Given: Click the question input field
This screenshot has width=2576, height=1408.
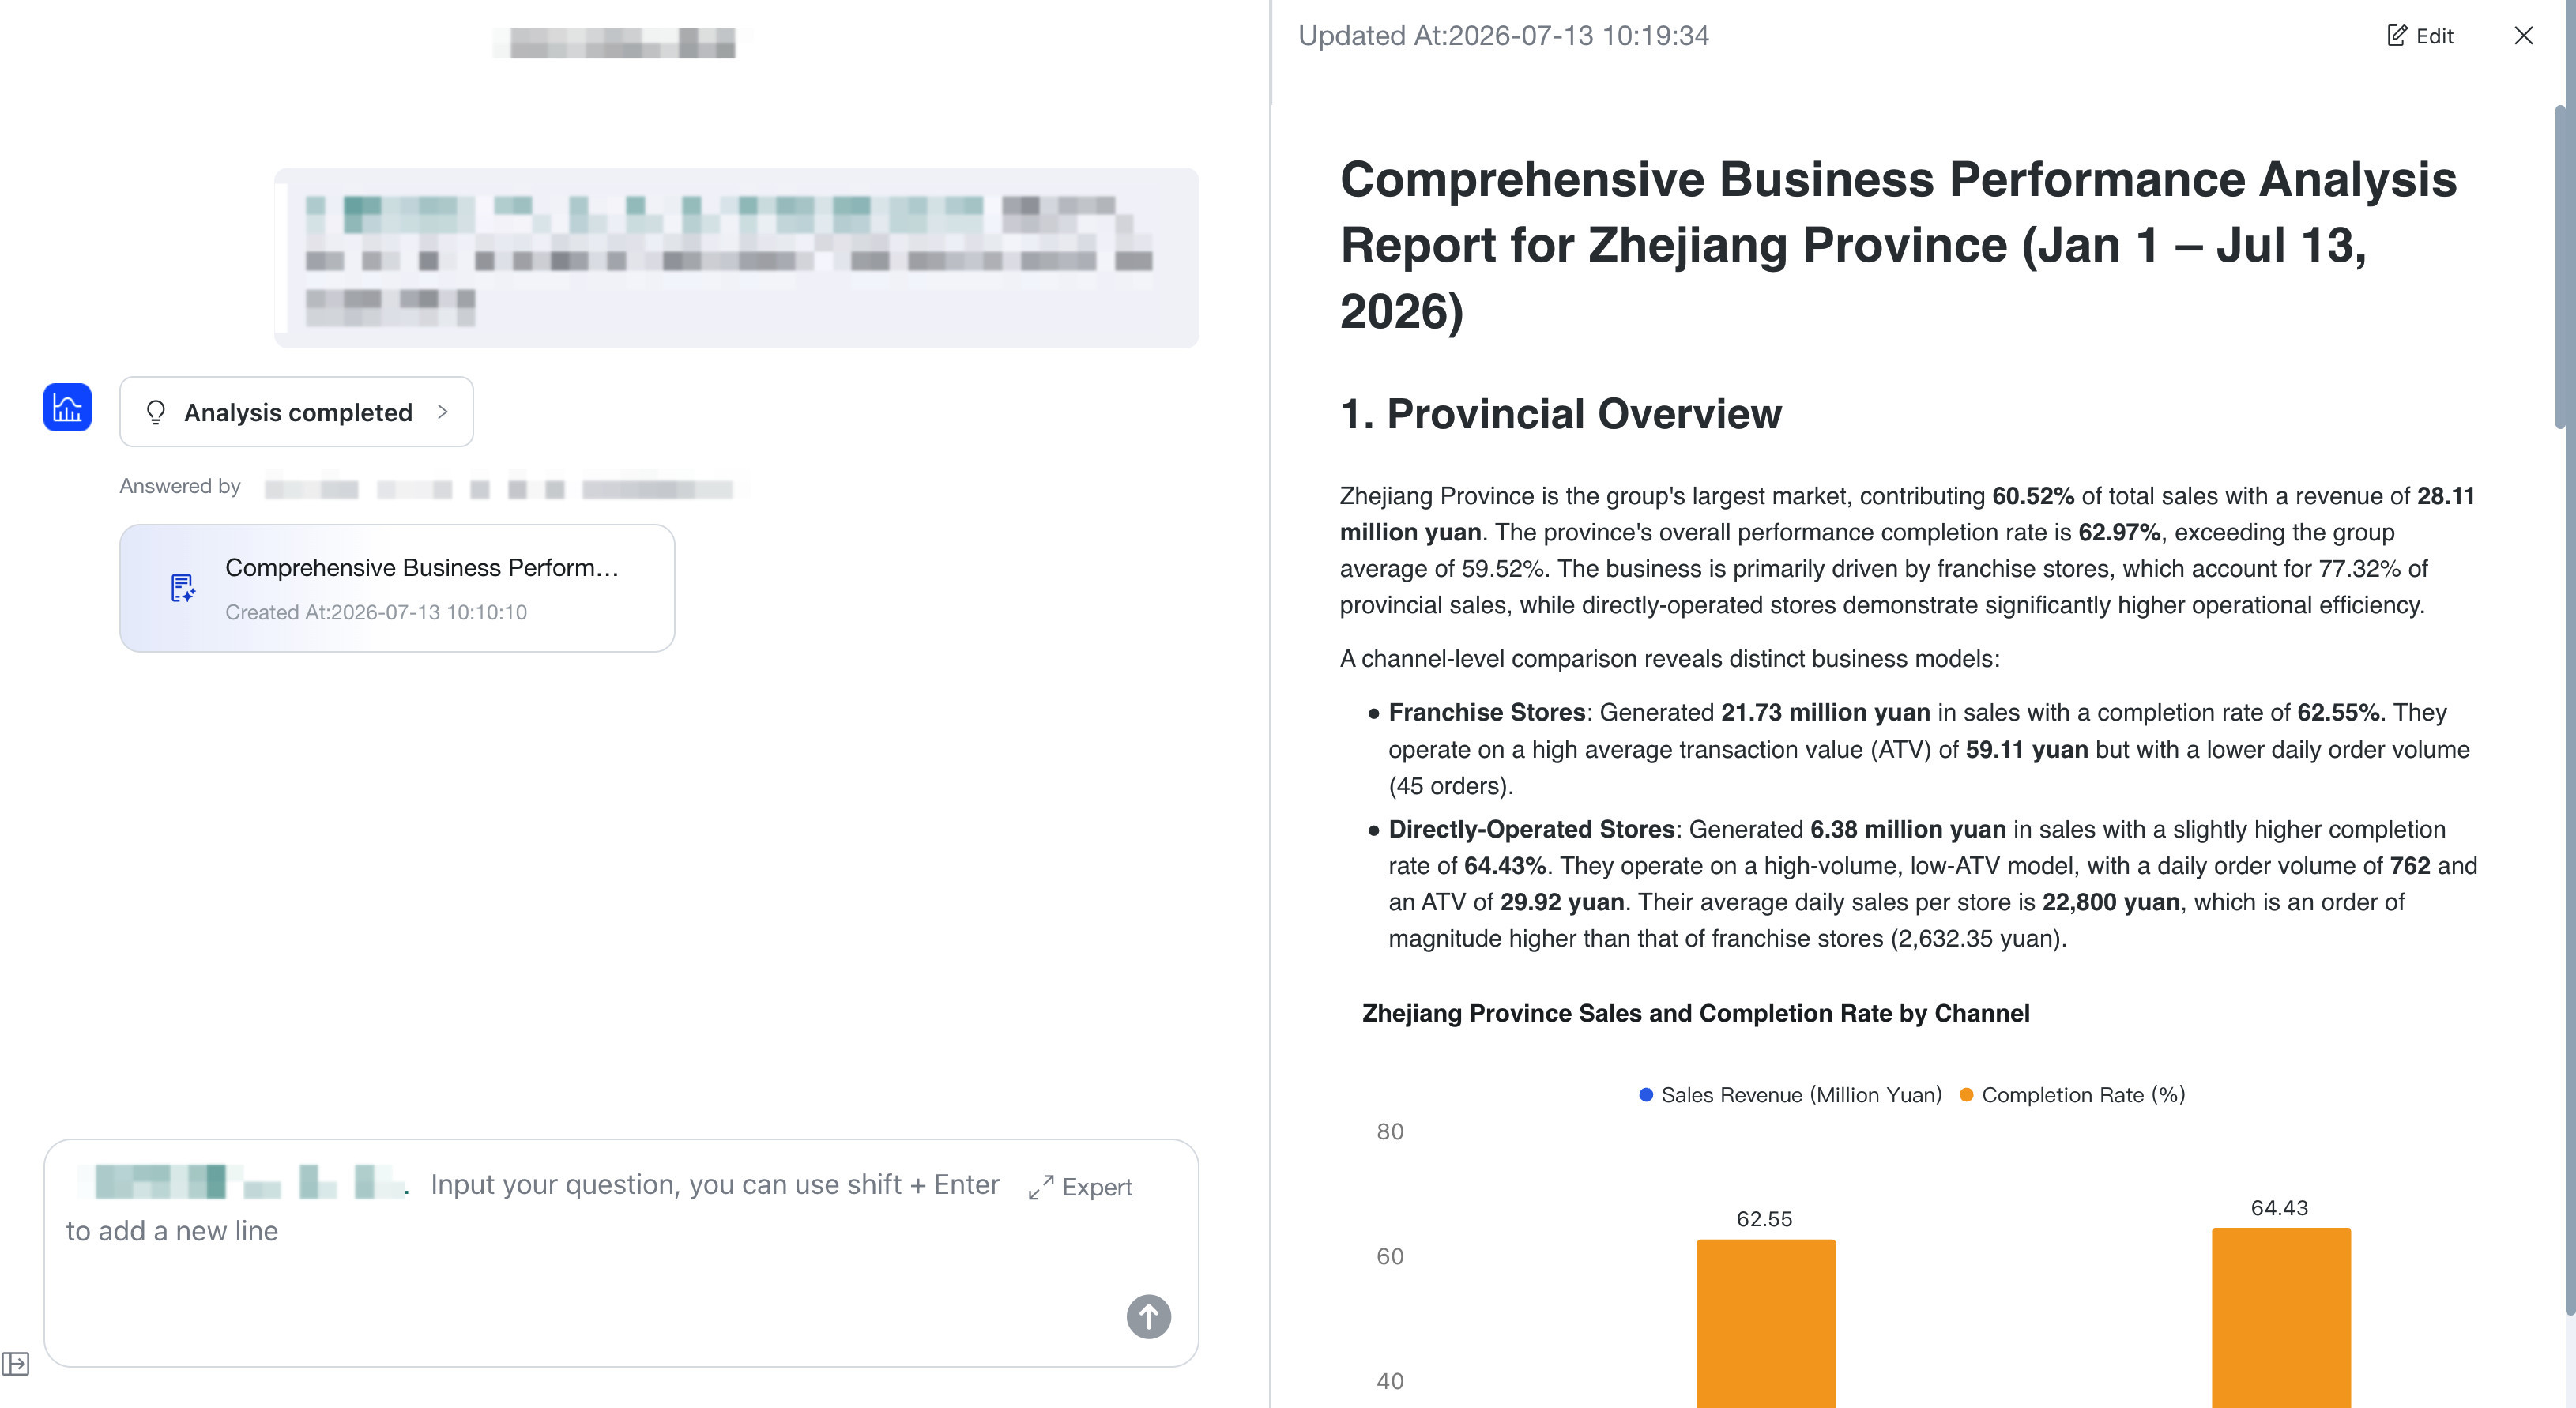Looking at the screenshot, I should pyautogui.click(x=621, y=1253).
